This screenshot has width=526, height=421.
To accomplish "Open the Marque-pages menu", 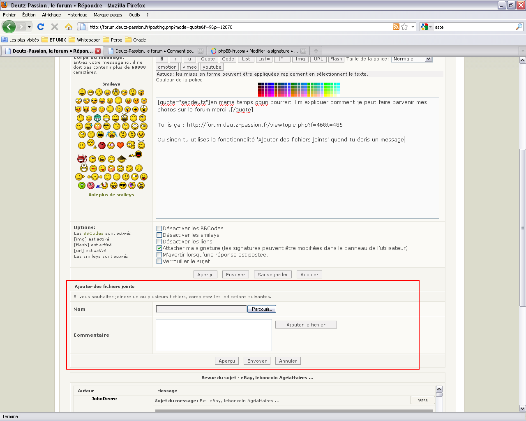I will pyautogui.click(x=108, y=15).
